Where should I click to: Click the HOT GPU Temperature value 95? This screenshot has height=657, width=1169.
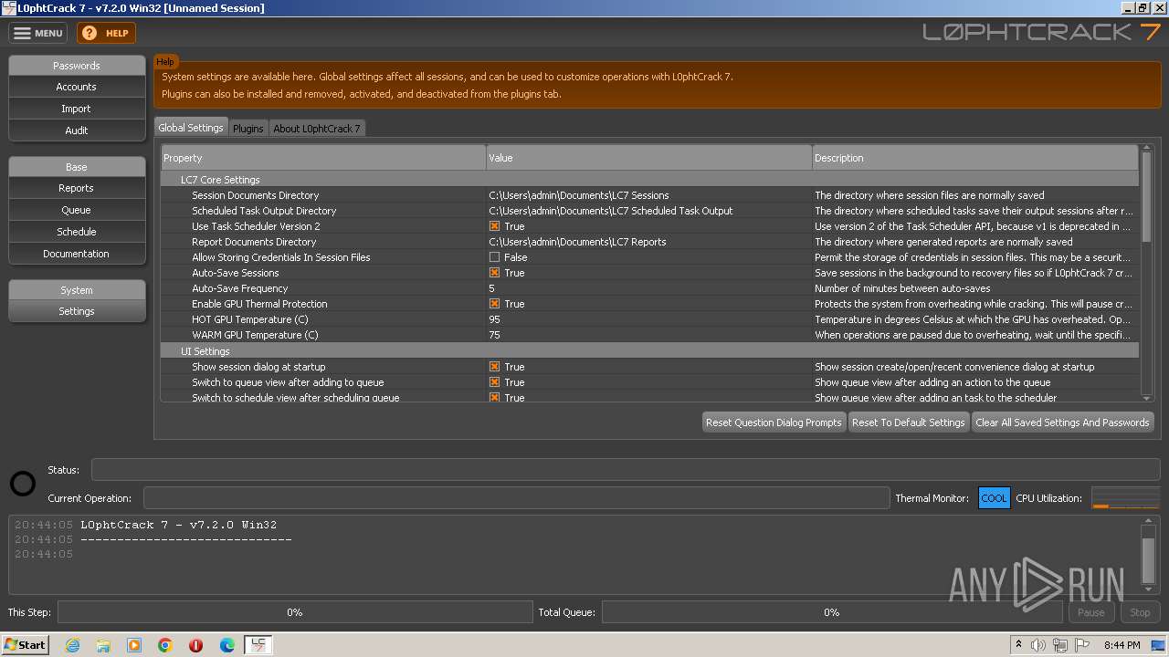494,319
